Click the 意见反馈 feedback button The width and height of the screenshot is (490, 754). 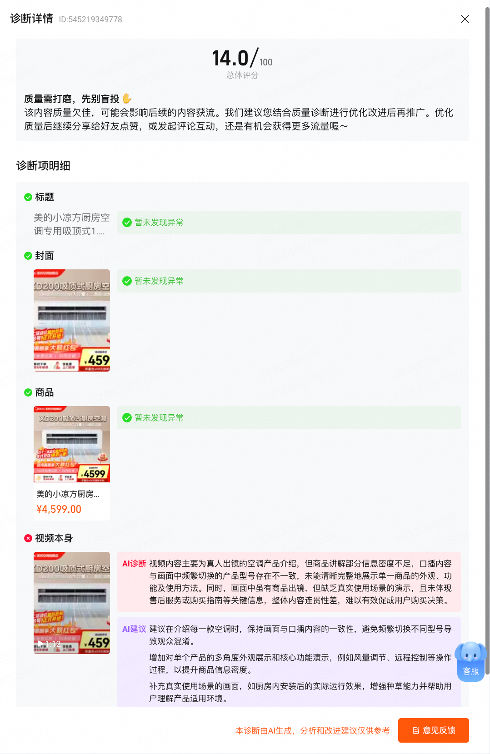[434, 730]
